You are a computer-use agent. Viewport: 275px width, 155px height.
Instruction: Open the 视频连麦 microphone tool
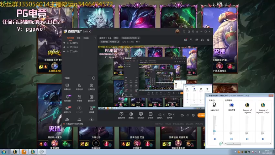67,98
